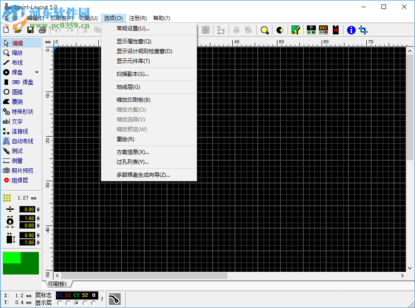Select the C2 display layer radio button
Viewport: 415px width, 308px height.
[x=76, y=303]
